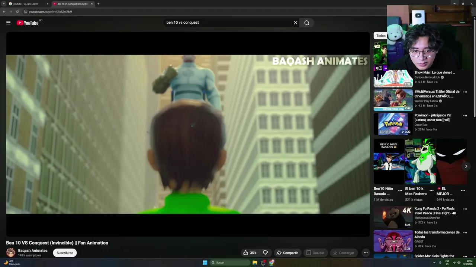This screenshot has width=476, height=267.
Task: Open a new browser tab with plus icon
Action: pos(98,4)
